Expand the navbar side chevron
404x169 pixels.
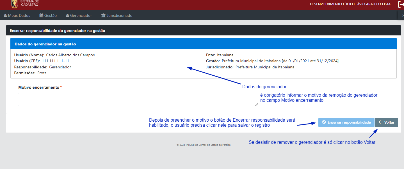point(403,16)
